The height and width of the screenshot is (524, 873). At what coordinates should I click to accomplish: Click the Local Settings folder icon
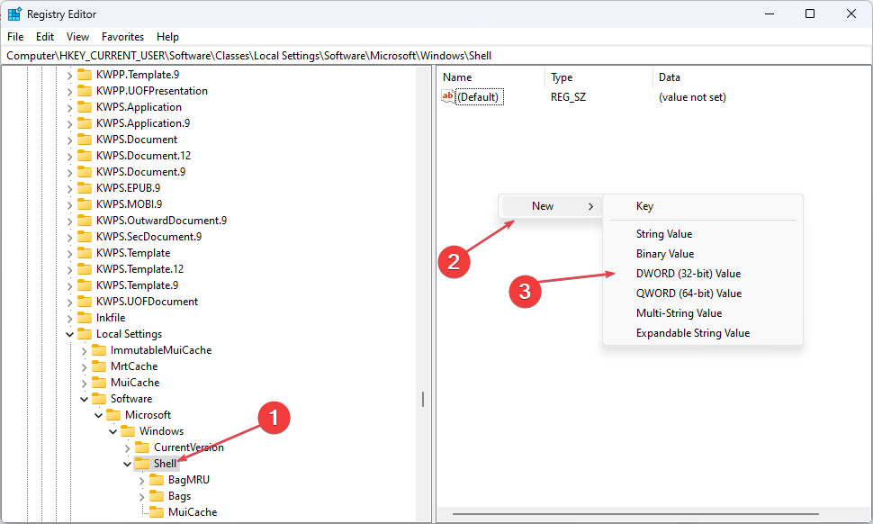(x=85, y=333)
